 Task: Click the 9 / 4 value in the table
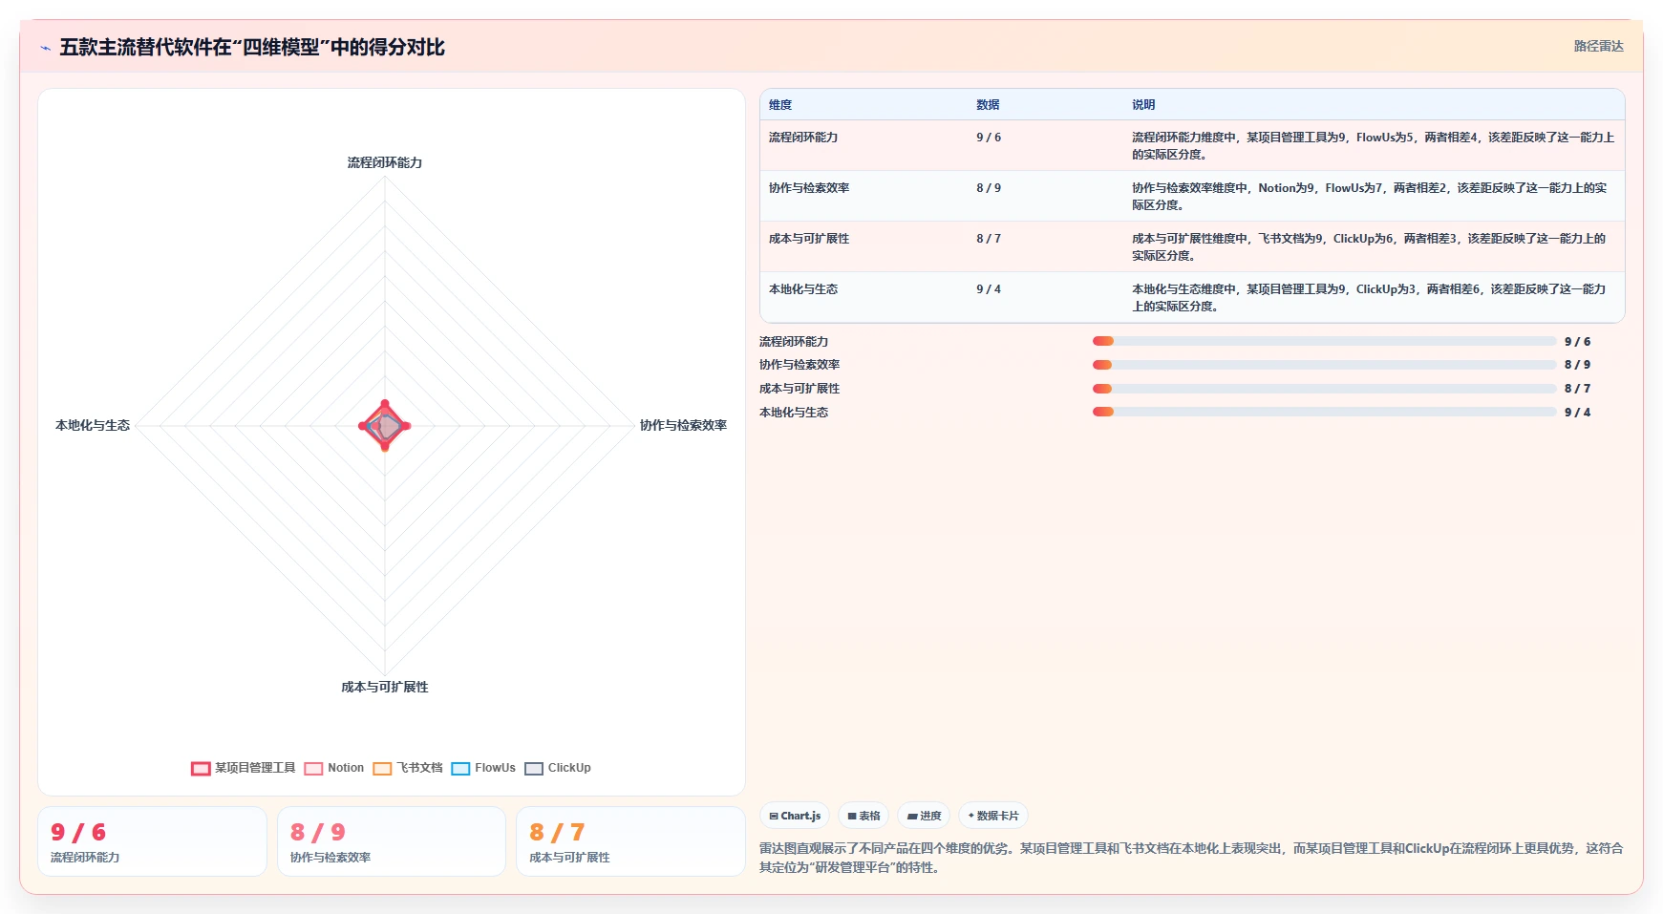pyautogui.click(x=989, y=289)
